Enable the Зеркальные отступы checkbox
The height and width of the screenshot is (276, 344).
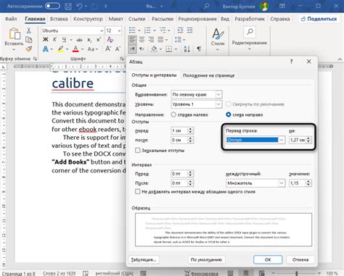pos(138,150)
